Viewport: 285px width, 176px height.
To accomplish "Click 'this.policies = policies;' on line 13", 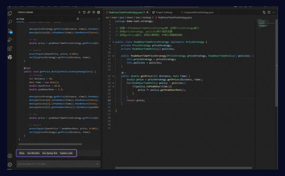I will [144, 63].
